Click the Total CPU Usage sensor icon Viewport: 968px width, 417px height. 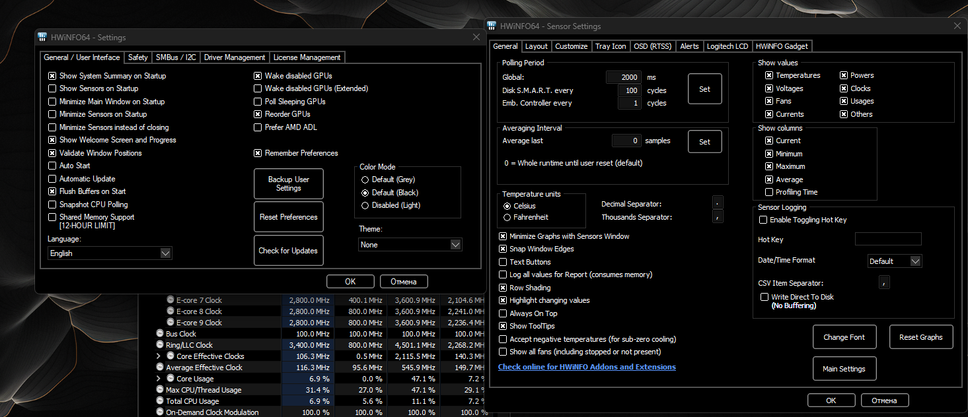pyautogui.click(x=160, y=401)
